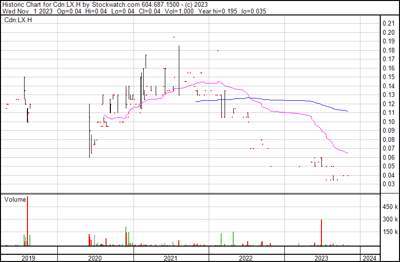Click the Vol=1,000 volume value
The image size is (400, 262).
(x=179, y=11)
